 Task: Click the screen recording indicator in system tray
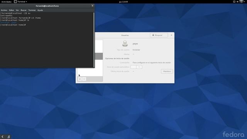point(234,2)
